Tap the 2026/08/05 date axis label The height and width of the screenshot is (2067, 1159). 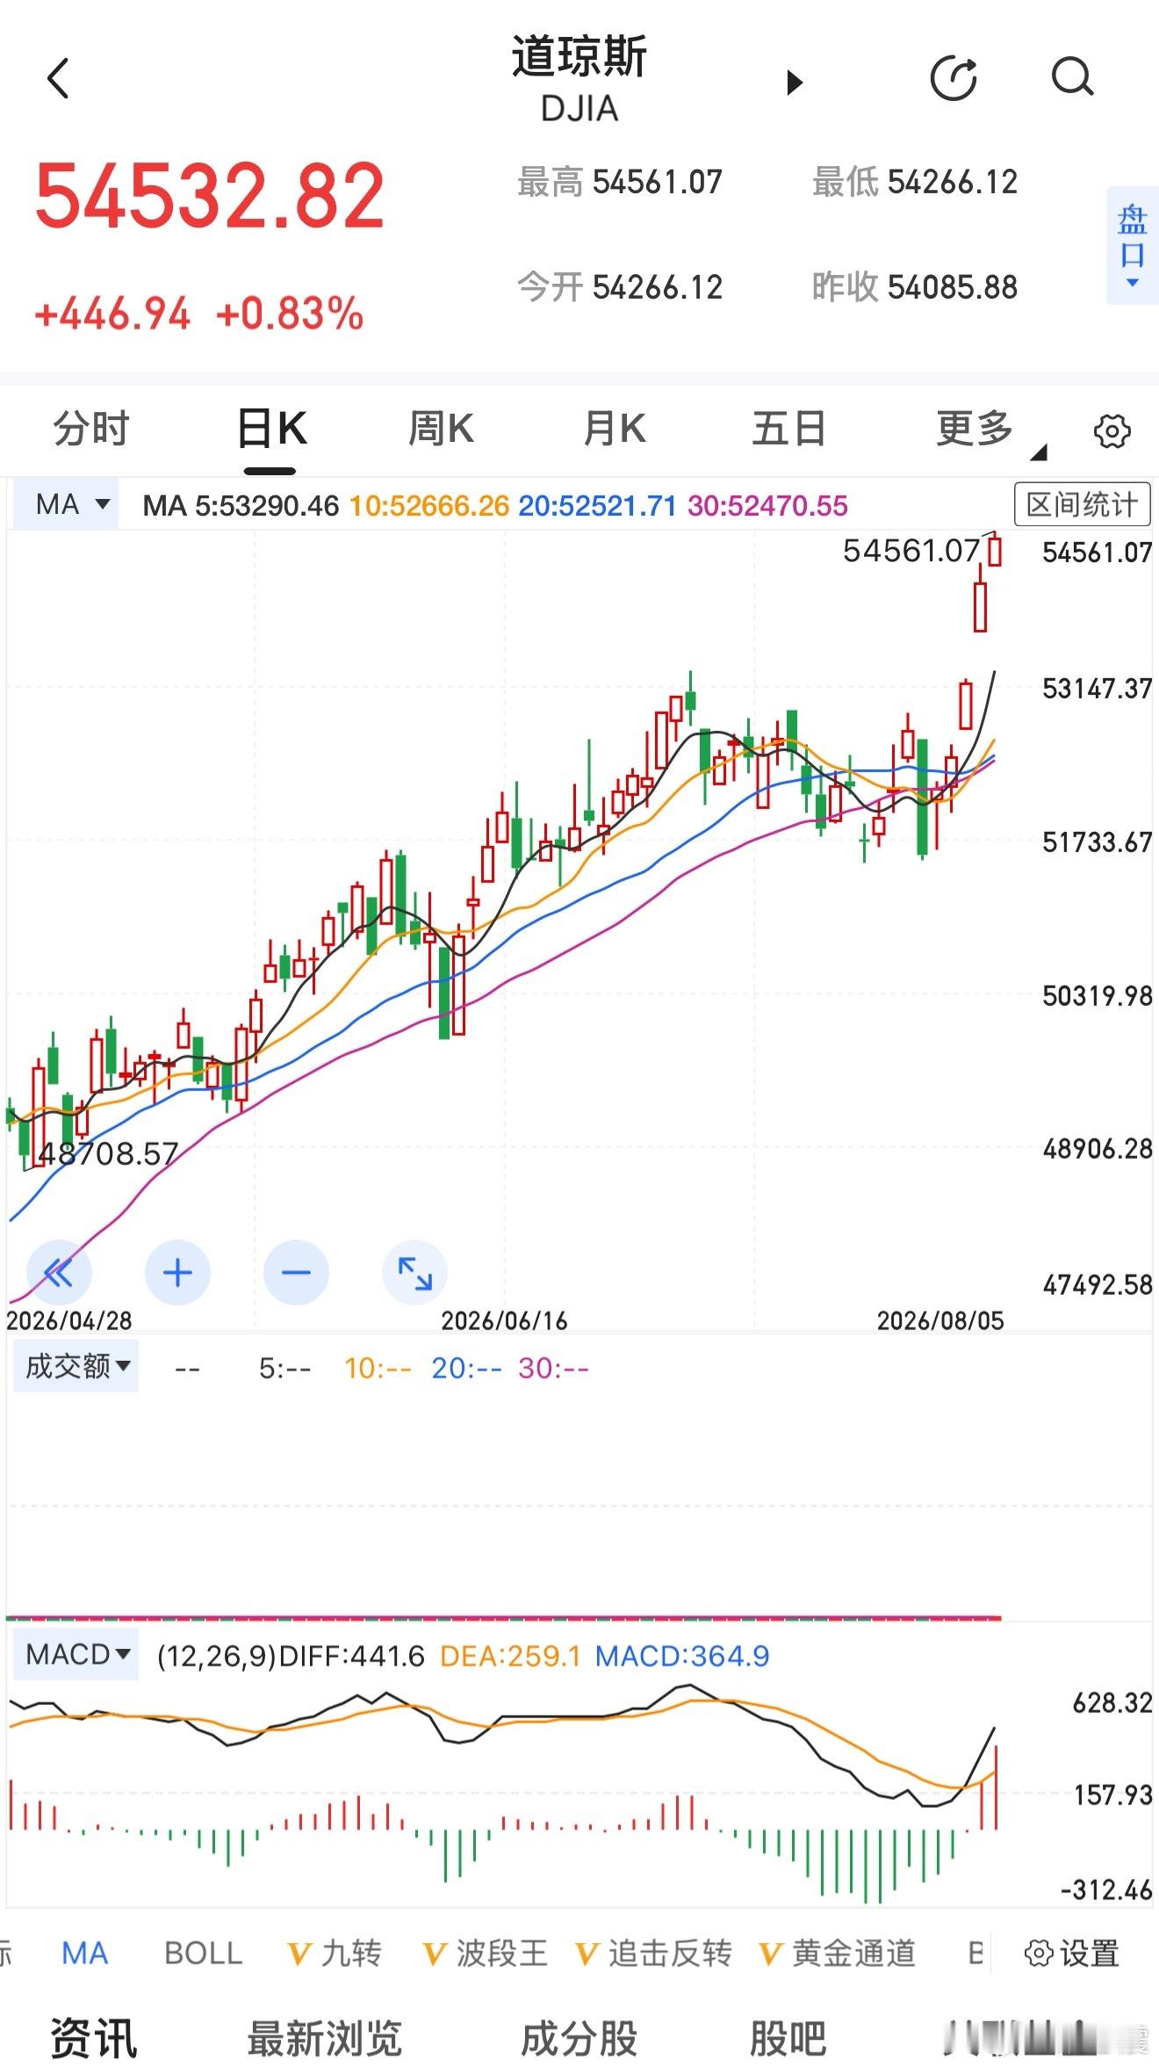click(x=940, y=1320)
